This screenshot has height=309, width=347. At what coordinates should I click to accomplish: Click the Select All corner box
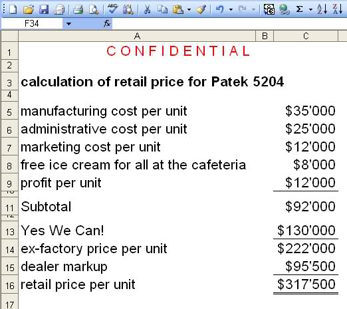tap(9, 36)
